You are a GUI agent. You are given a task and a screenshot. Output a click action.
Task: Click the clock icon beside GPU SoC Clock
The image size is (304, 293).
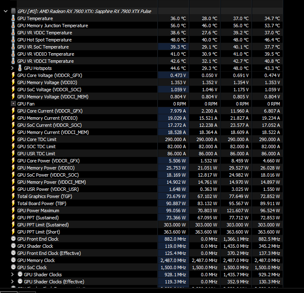pos(13,267)
